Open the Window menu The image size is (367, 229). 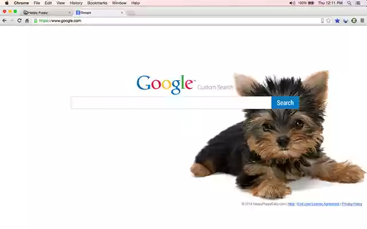(x=119, y=3)
